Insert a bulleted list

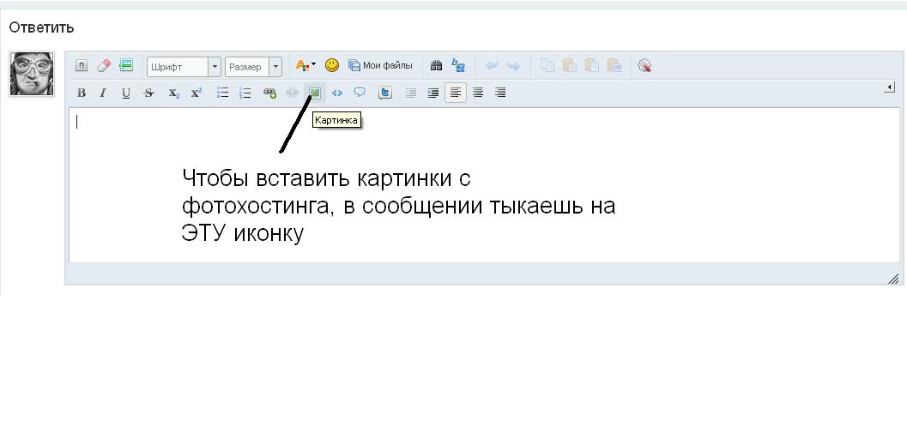[x=223, y=93]
